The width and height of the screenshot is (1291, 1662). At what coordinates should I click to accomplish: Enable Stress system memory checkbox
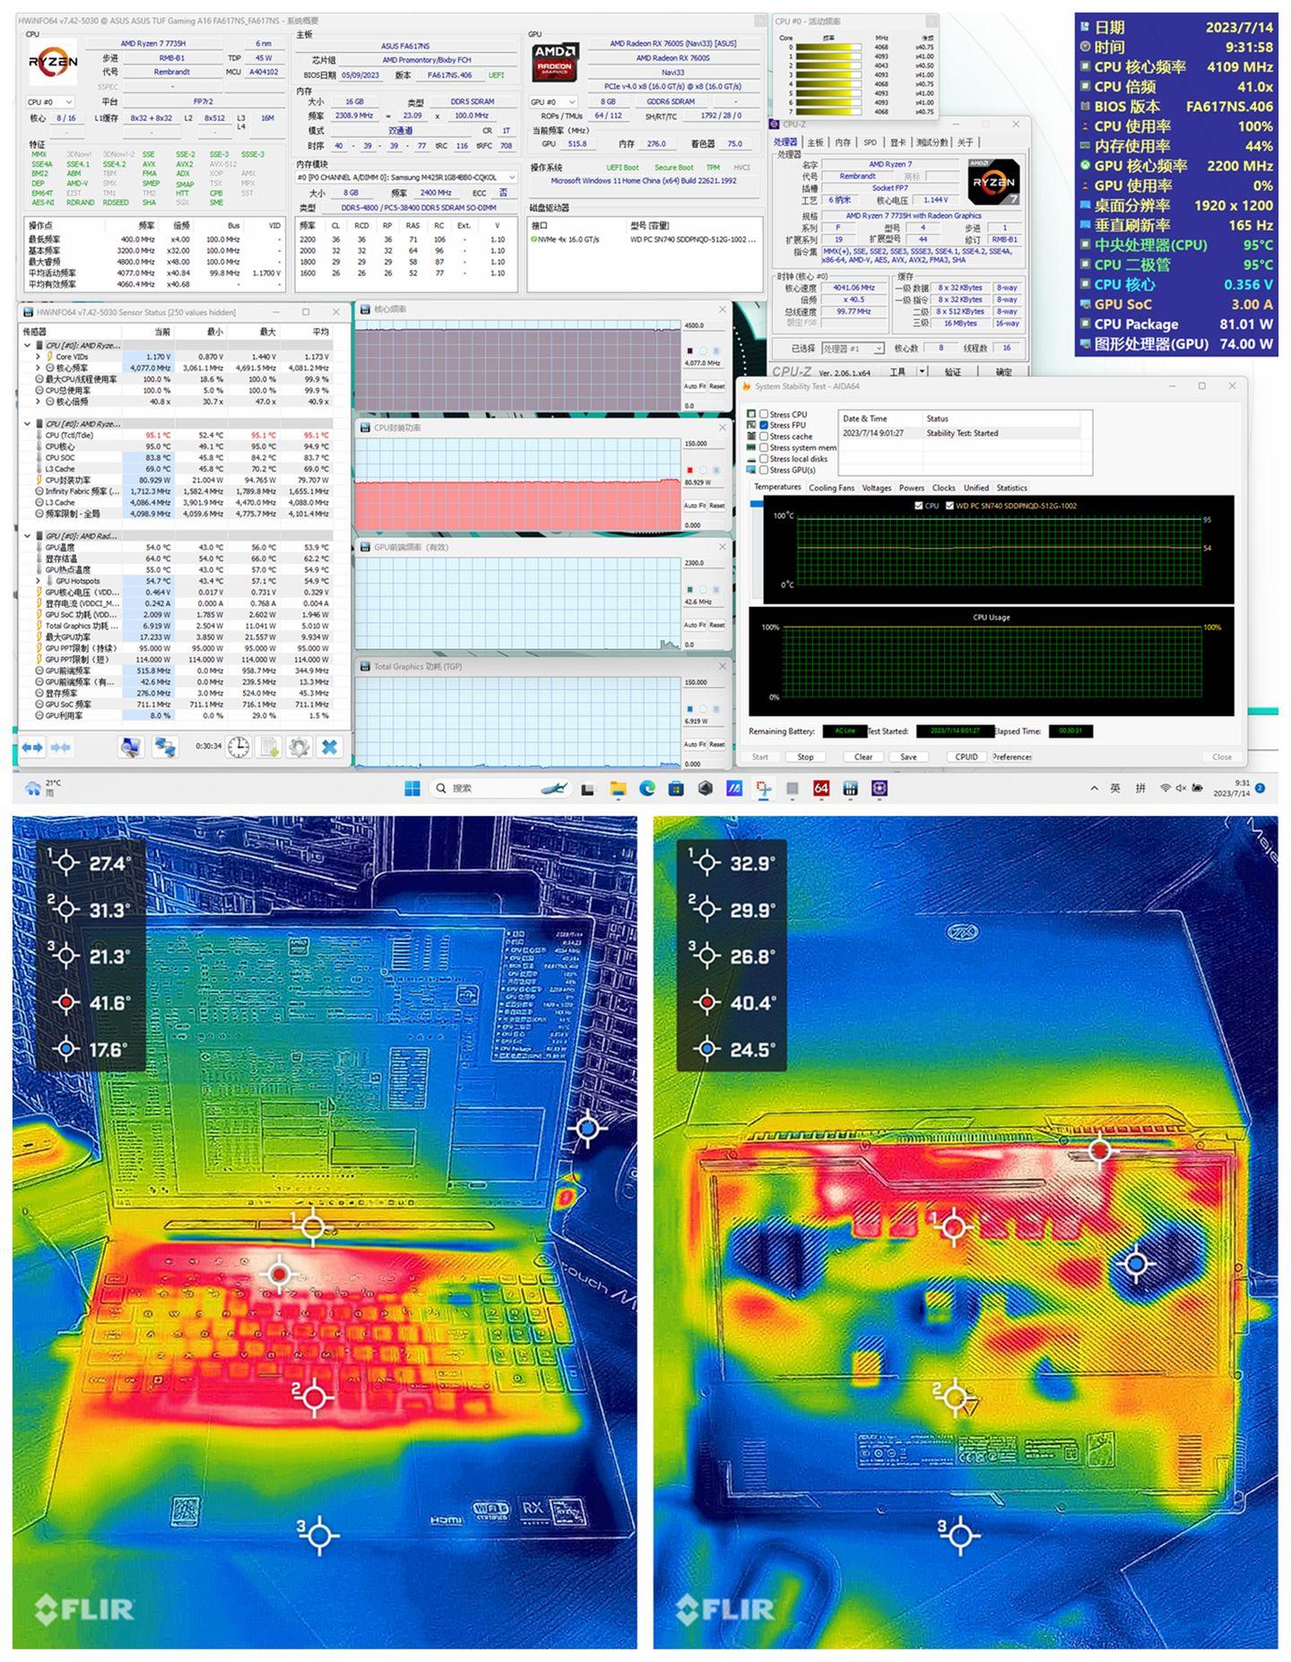click(x=764, y=447)
